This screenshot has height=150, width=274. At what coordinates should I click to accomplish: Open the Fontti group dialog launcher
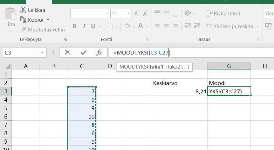pyautogui.click(x=148, y=40)
